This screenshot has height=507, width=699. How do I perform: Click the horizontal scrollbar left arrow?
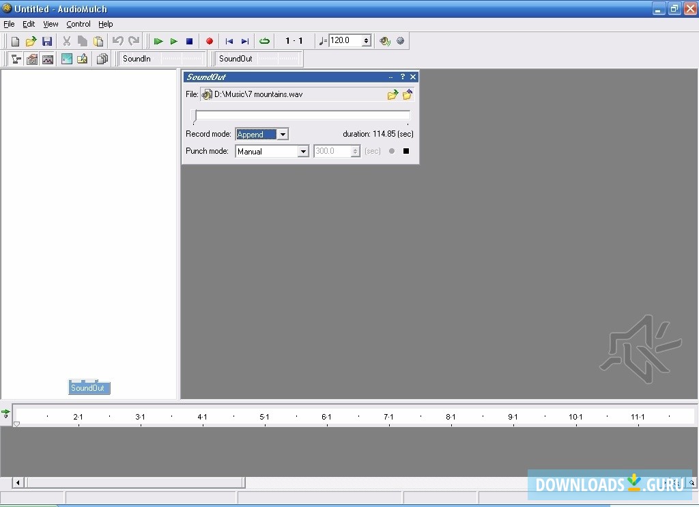pos(18,482)
